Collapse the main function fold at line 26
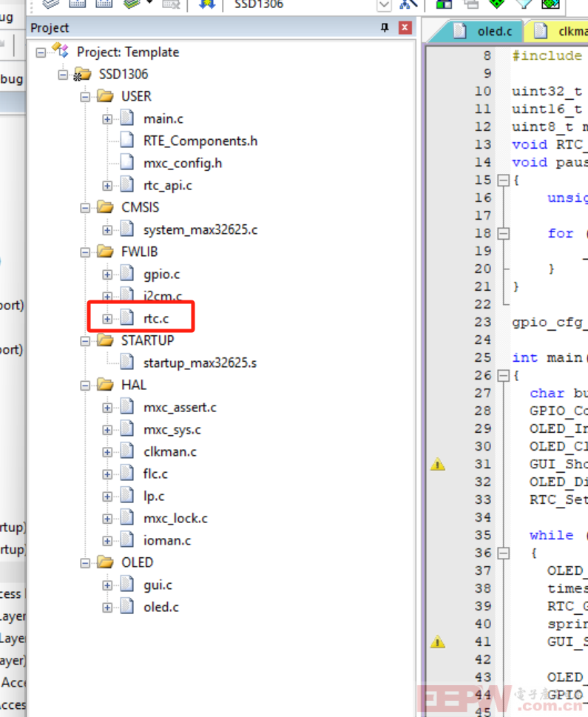The image size is (588, 717). [x=503, y=376]
